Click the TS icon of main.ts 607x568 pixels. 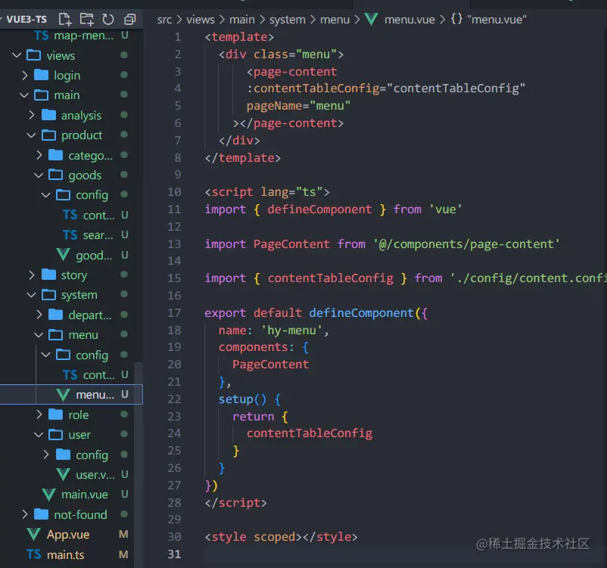pos(33,554)
